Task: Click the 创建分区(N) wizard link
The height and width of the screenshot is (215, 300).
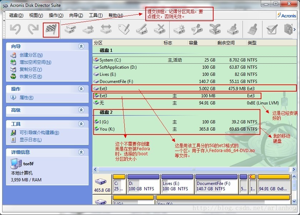Action: tap(31, 55)
